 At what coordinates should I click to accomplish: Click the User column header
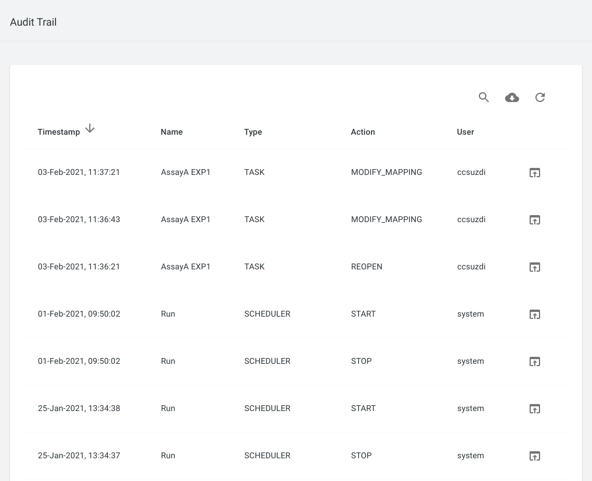[x=465, y=132]
